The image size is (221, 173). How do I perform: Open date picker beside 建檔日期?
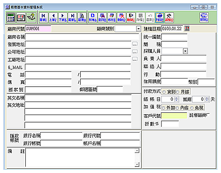187,29
